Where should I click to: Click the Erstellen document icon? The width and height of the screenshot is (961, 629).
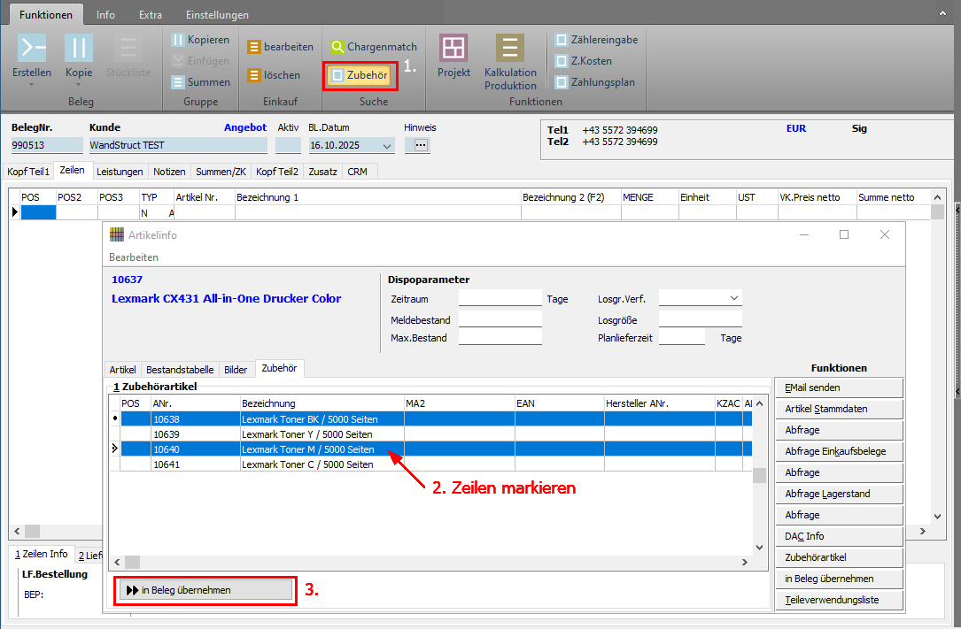32,48
